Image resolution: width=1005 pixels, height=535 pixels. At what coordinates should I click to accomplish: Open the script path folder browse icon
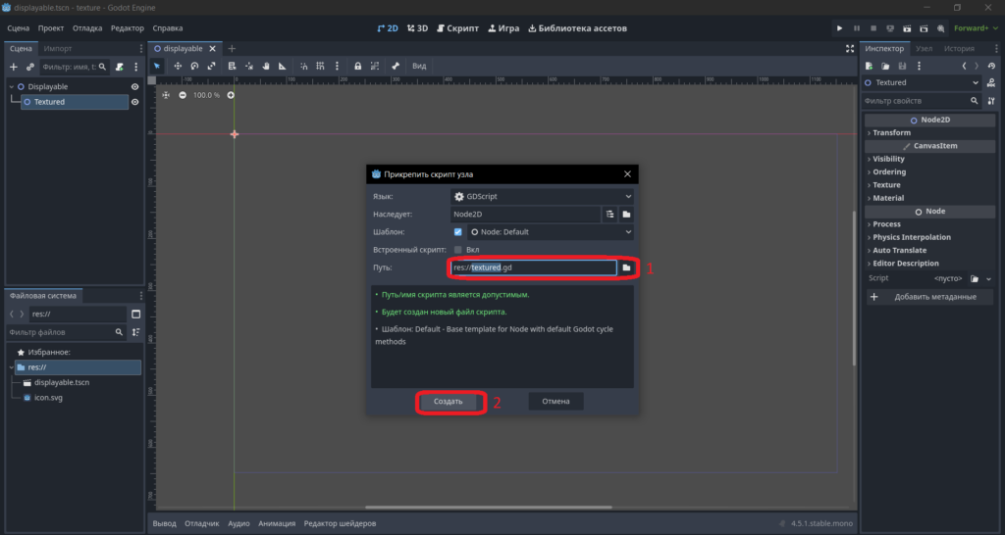pos(626,267)
